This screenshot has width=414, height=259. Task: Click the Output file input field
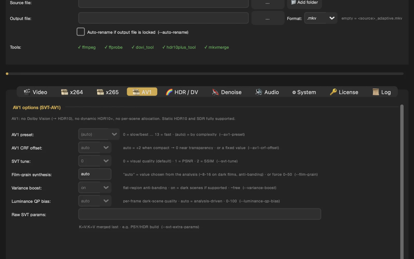163,18
